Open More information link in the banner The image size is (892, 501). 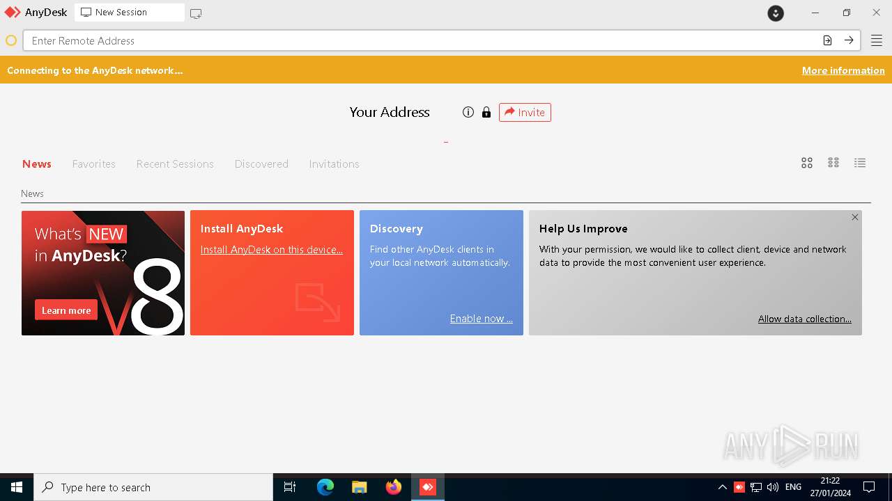pos(843,70)
